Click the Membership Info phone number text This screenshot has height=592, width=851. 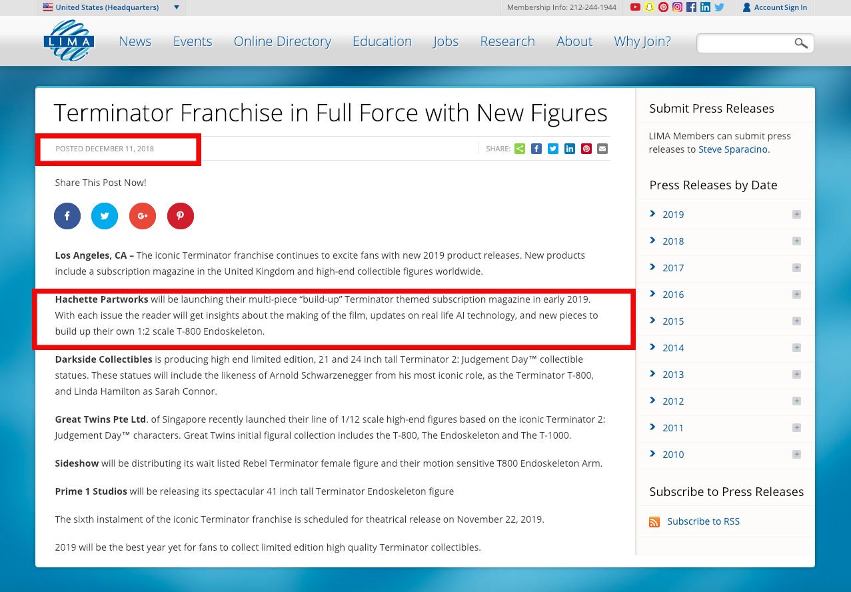click(x=562, y=7)
